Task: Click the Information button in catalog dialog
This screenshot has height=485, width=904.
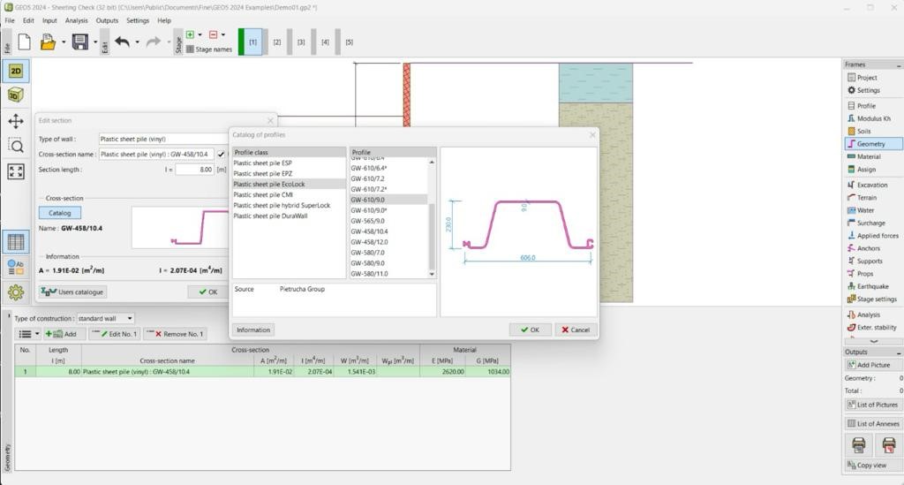Action: pos(252,330)
